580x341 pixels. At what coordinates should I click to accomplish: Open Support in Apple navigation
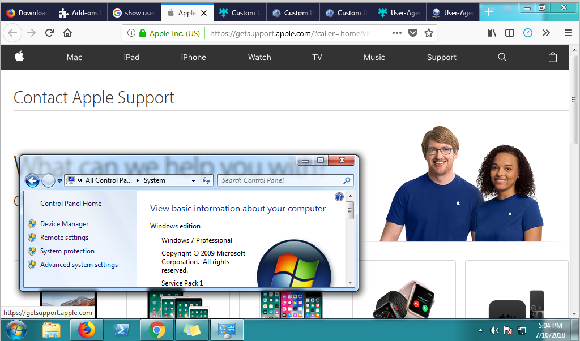point(442,57)
